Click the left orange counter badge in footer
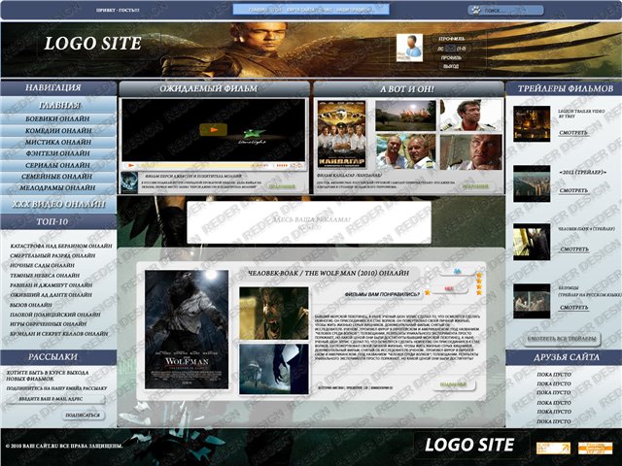Screen dimensions: 622x466 pos(553,449)
